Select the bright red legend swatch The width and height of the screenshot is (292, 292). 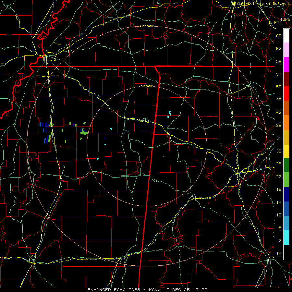(x=286, y=93)
